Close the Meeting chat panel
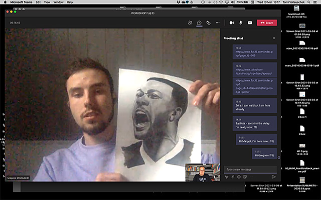 pyautogui.click(x=274, y=38)
